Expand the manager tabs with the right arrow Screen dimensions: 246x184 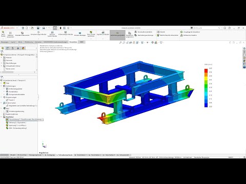click(36, 48)
